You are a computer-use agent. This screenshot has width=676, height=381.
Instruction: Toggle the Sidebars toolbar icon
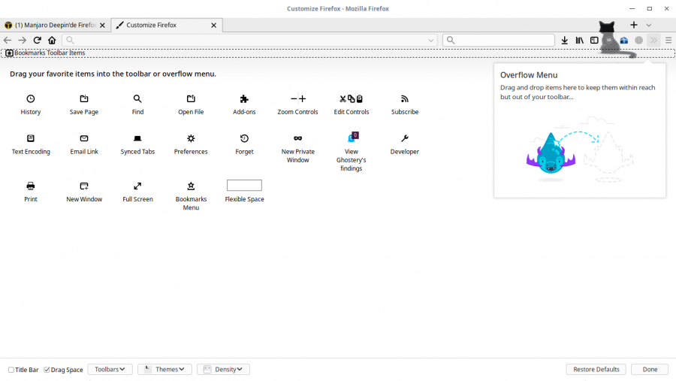pos(594,40)
